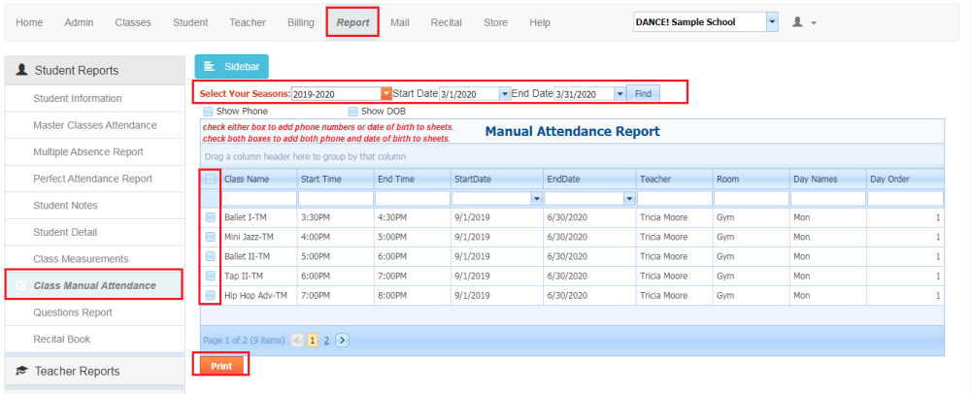Viewport: 971px width, 394px height.
Task: Open Class Measurements report
Action: tap(94, 258)
